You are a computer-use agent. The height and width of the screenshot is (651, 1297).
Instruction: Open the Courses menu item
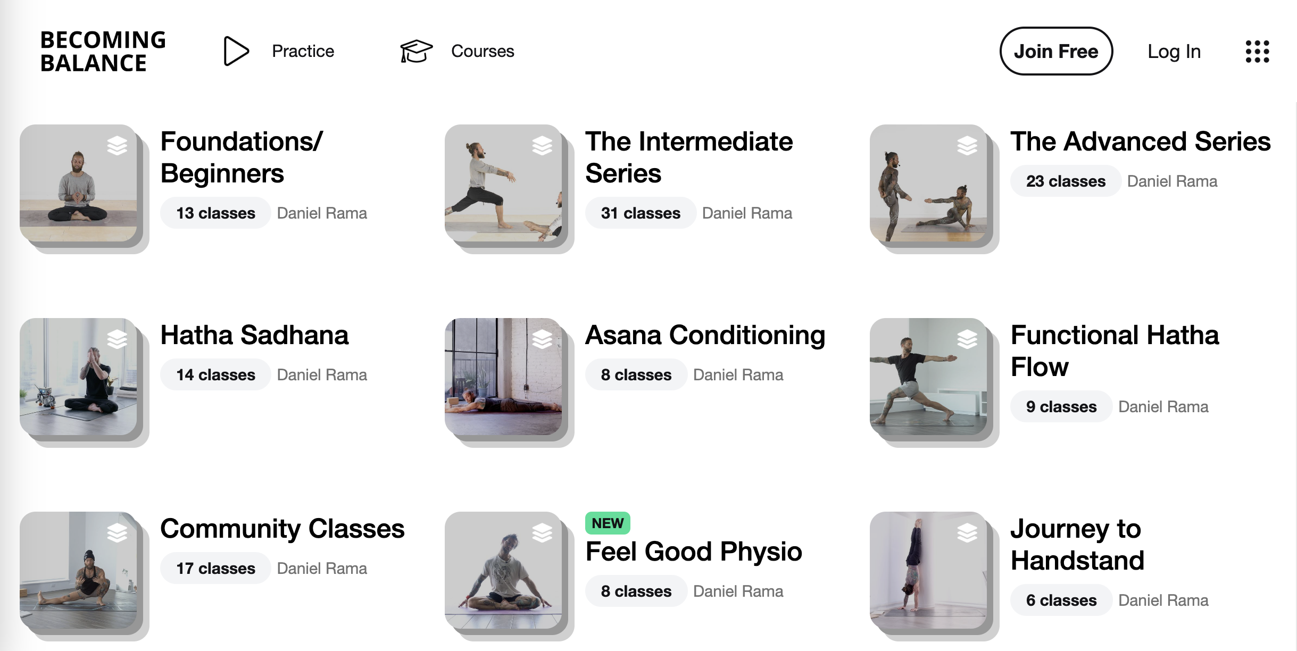483,51
